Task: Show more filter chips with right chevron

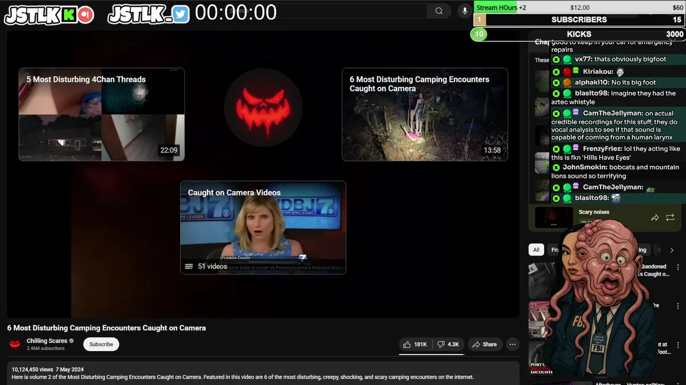Action: [x=672, y=250]
